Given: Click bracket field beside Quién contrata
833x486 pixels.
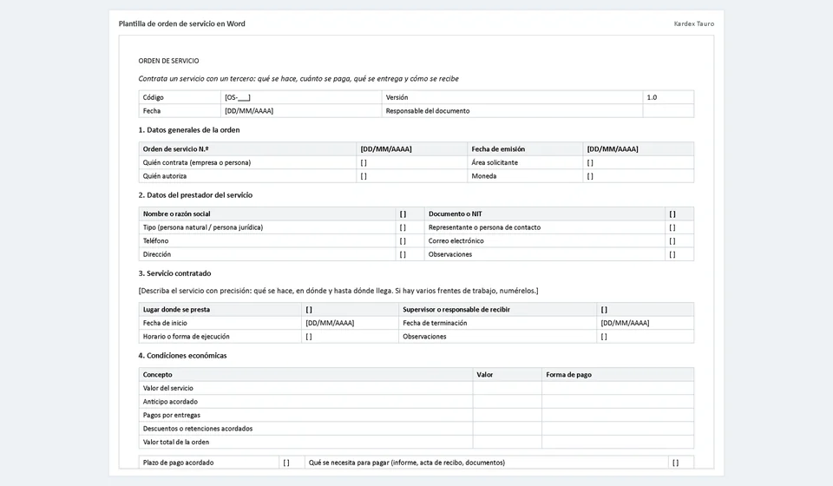Looking at the screenshot, I should [411, 162].
